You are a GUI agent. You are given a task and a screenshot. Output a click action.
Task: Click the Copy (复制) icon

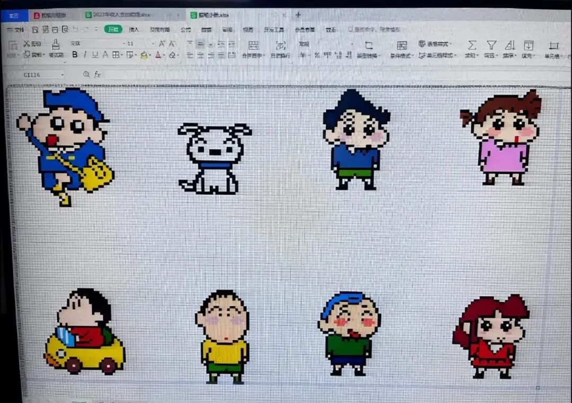click(x=26, y=55)
